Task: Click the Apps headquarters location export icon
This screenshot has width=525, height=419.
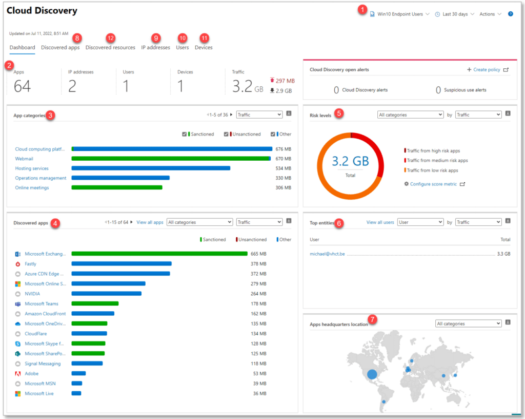Action: pos(508,322)
